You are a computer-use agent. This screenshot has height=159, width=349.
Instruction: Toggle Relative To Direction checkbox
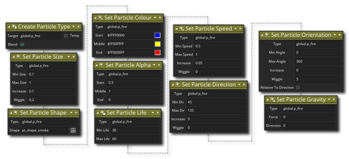click(298, 88)
